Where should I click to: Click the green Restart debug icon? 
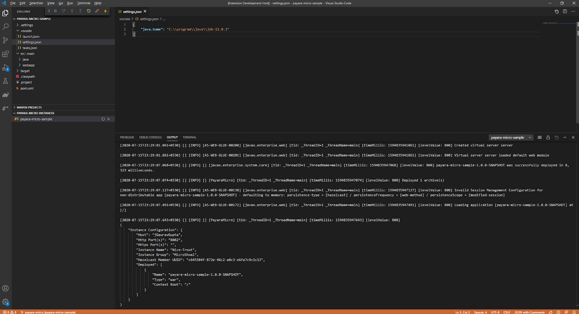[89, 11]
